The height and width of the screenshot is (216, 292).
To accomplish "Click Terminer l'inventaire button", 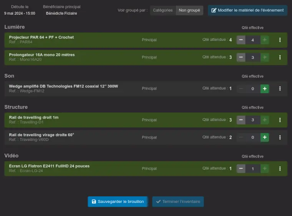I will pos(178,202).
